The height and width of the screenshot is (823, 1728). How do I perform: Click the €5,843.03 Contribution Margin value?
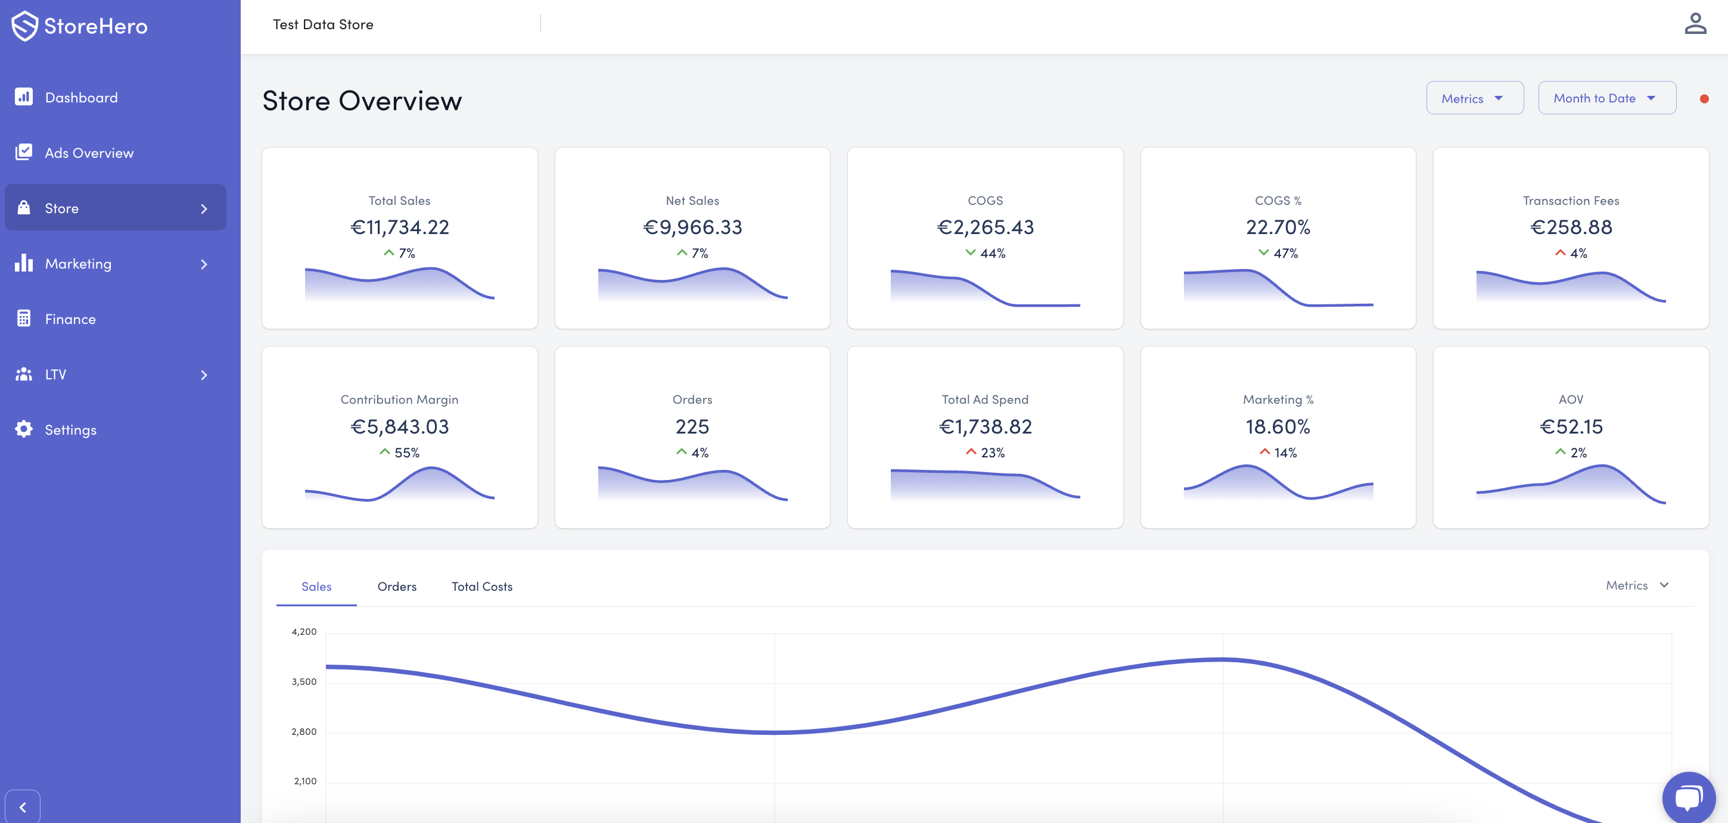coord(399,426)
